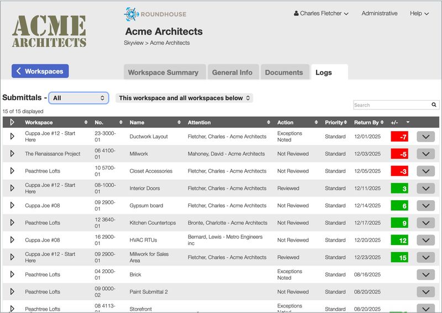Open chevron menu for Paint Submittal 2 row
The width and height of the screenshot is (442, 313).
425,292
